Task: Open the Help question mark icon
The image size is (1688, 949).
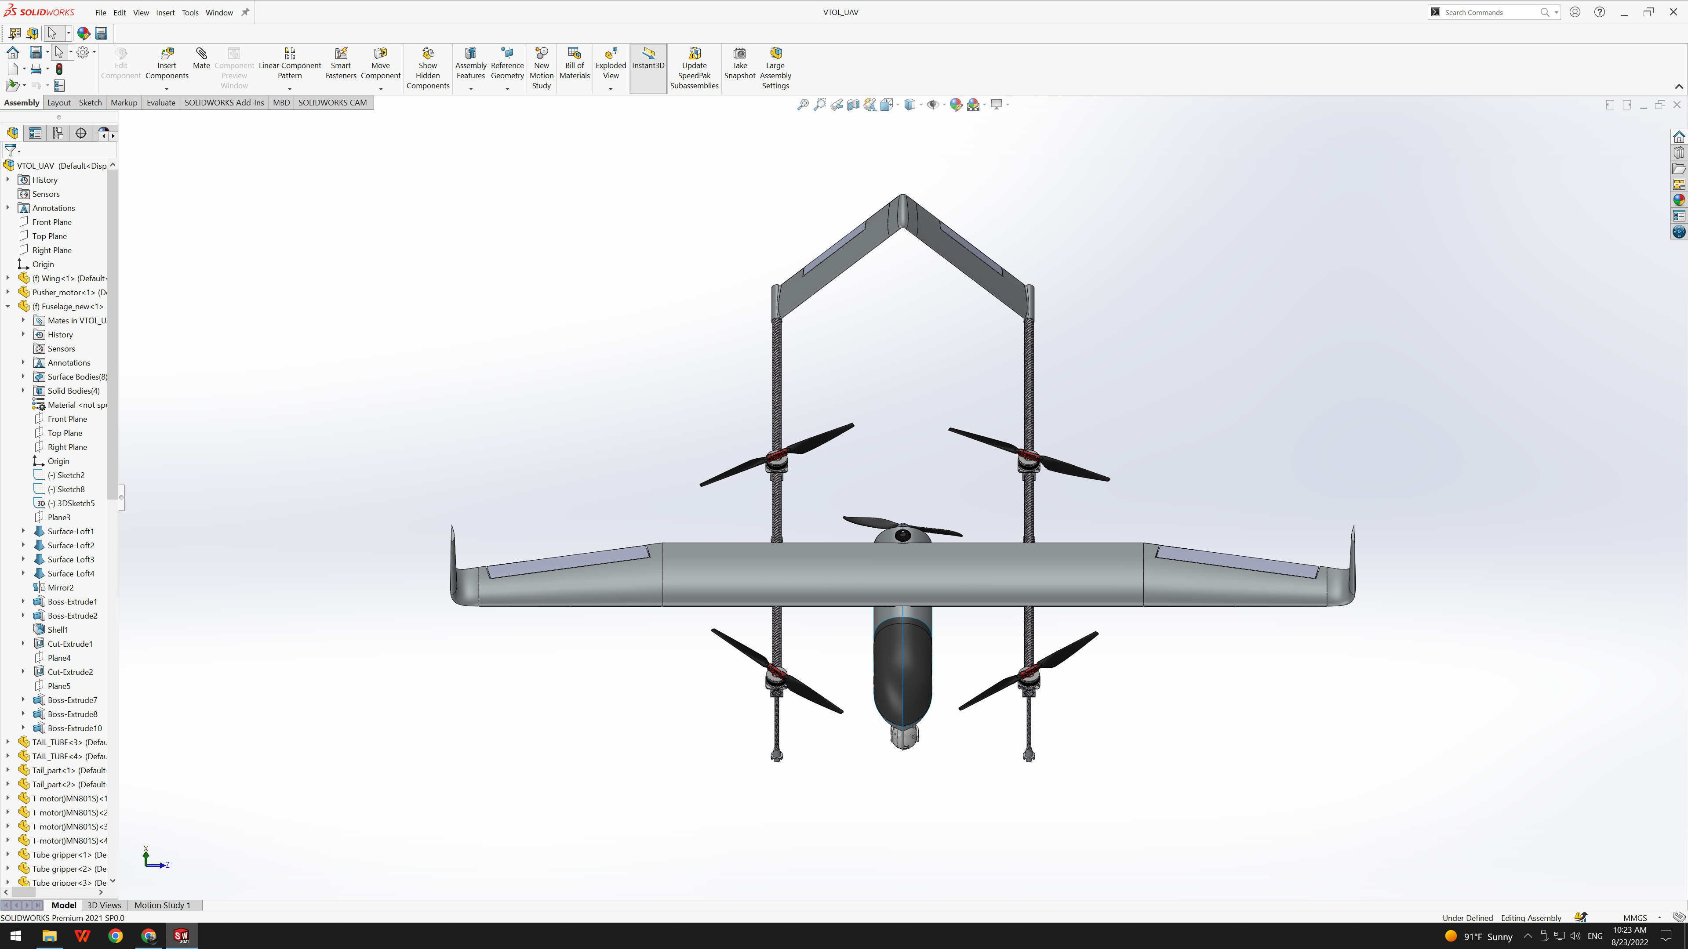Action: coord(1600,12)
